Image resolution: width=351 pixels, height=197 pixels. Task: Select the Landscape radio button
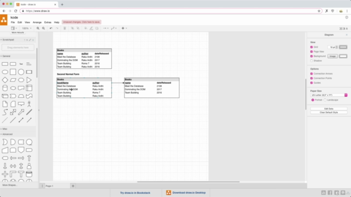tap(325, 100)
